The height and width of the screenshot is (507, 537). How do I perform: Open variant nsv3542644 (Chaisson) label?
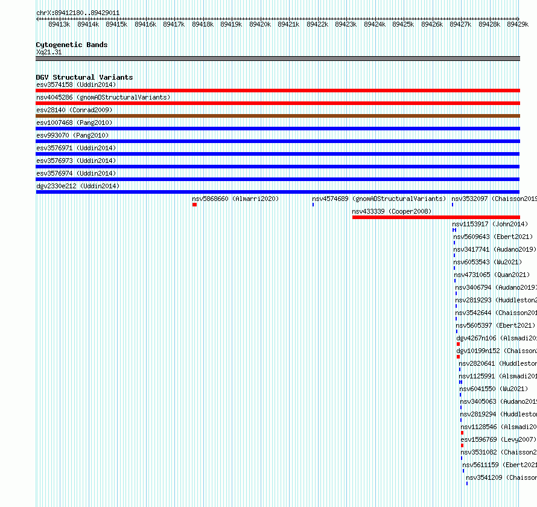tap(496, 313)
